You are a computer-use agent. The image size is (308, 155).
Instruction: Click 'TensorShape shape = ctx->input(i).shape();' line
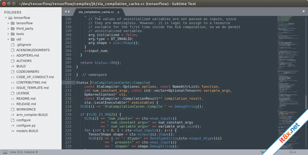(131, 134)
